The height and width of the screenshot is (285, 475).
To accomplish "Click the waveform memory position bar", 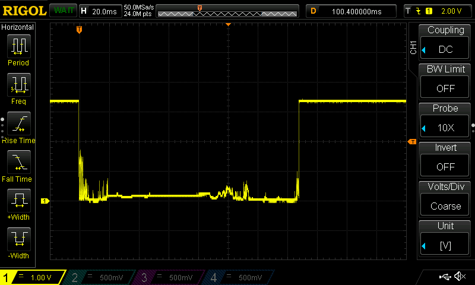I will tap(227, 11).
